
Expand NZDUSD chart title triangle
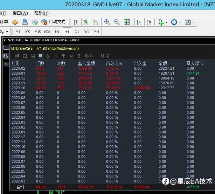tap(5, 40)
